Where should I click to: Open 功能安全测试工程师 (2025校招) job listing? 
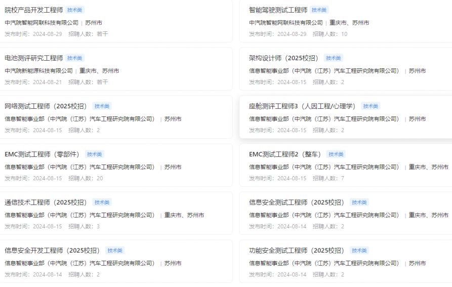[x=297, y=251]
